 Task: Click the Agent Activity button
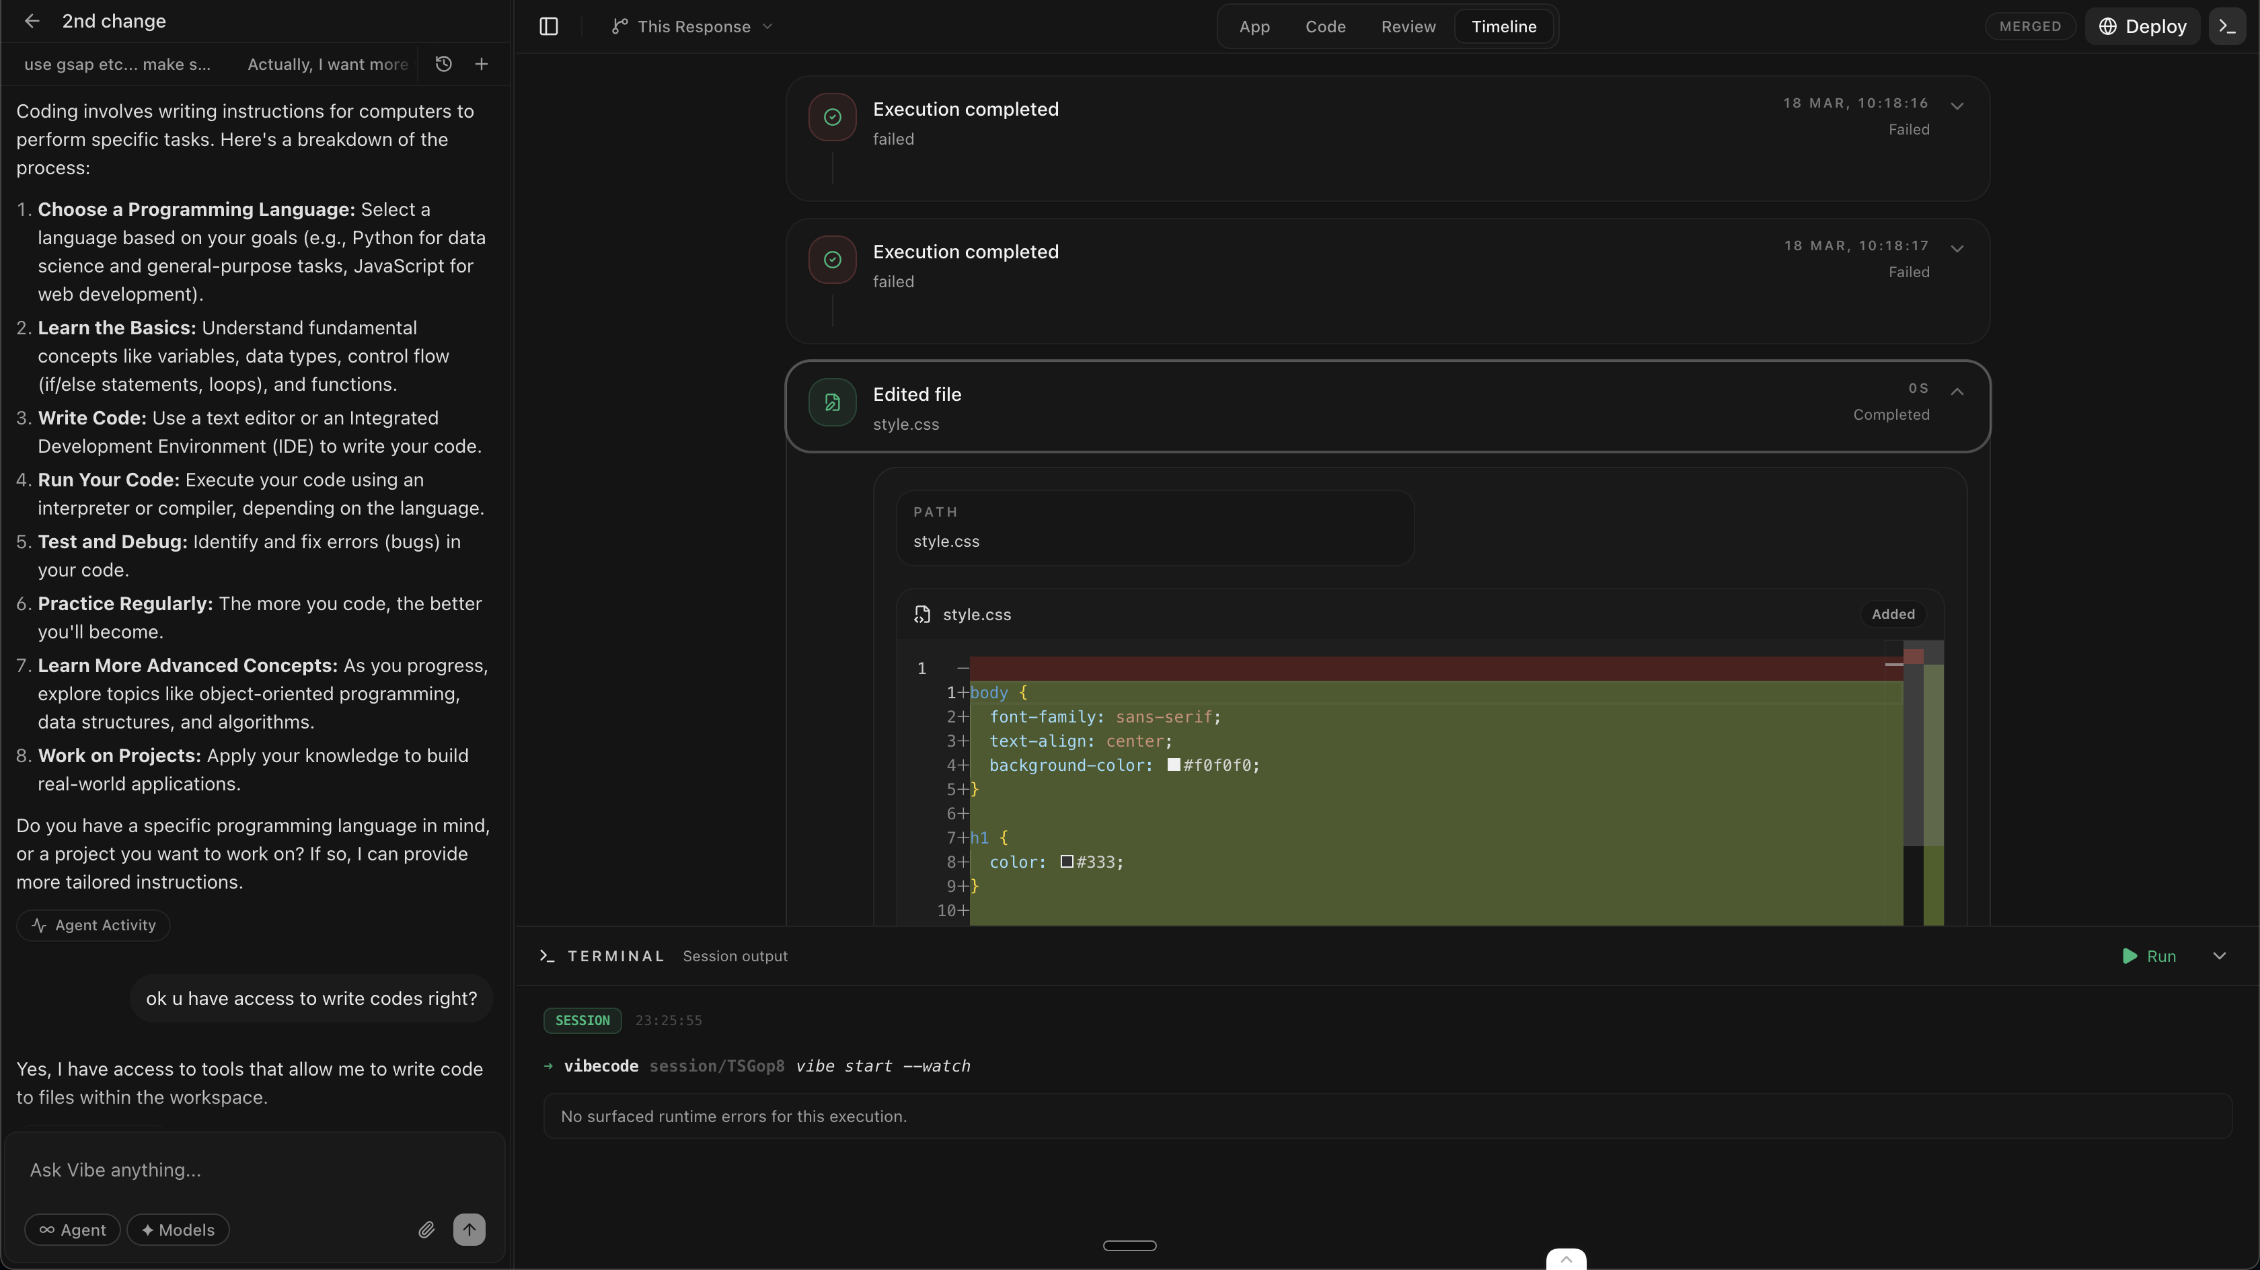click(93, 925)
